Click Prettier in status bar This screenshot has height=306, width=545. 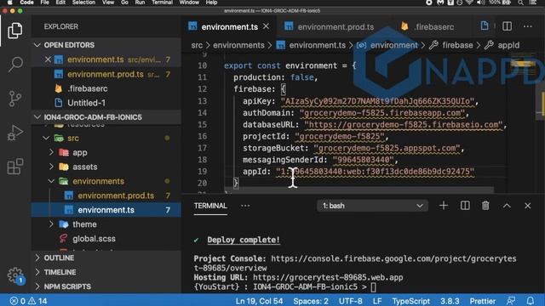(483, 301)
